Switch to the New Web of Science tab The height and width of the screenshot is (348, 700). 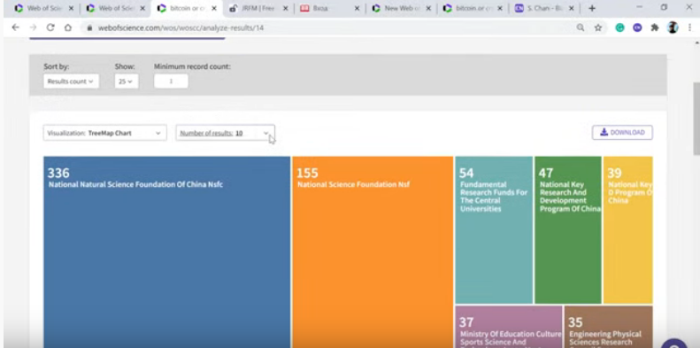point(401,9)
